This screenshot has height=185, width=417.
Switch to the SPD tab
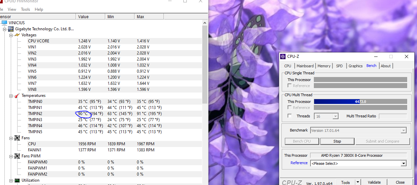(339, 66)
